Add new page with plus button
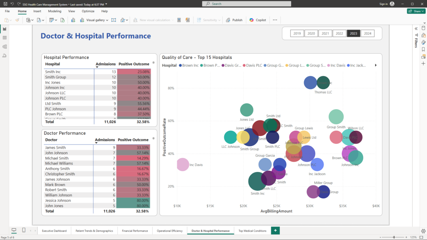Image resolution: width=427 pixels, height=240 pixels. click(275, 230)
